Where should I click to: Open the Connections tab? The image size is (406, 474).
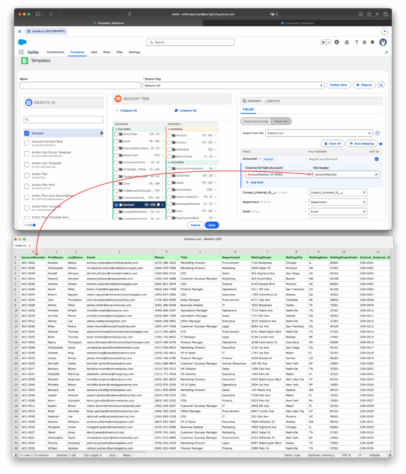55,52
